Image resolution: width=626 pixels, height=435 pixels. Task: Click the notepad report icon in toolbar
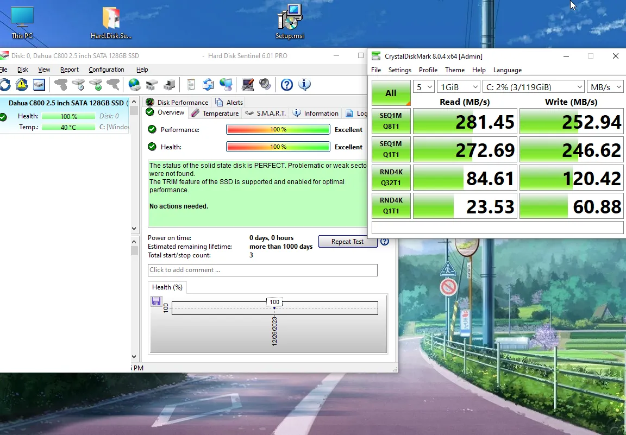point(191,85)
